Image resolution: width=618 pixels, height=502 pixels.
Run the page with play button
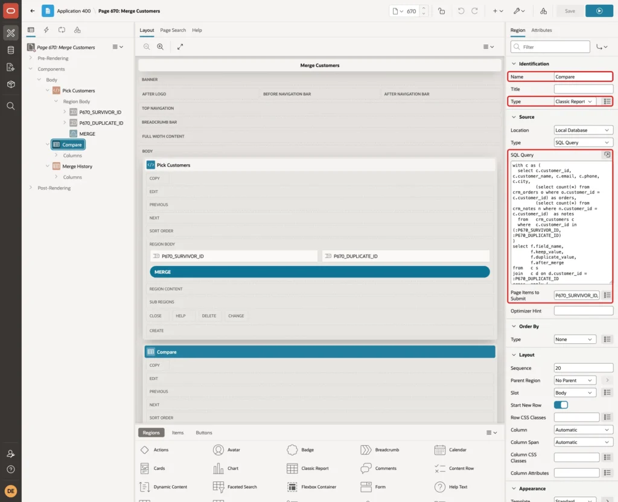pyautogui.click(x=599, y=11)
